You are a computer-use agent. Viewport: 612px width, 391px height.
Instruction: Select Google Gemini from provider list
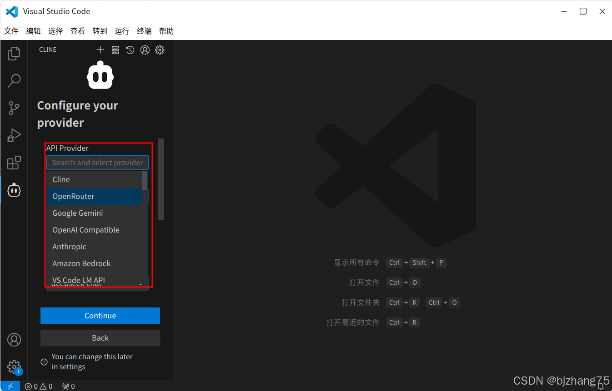94,213
